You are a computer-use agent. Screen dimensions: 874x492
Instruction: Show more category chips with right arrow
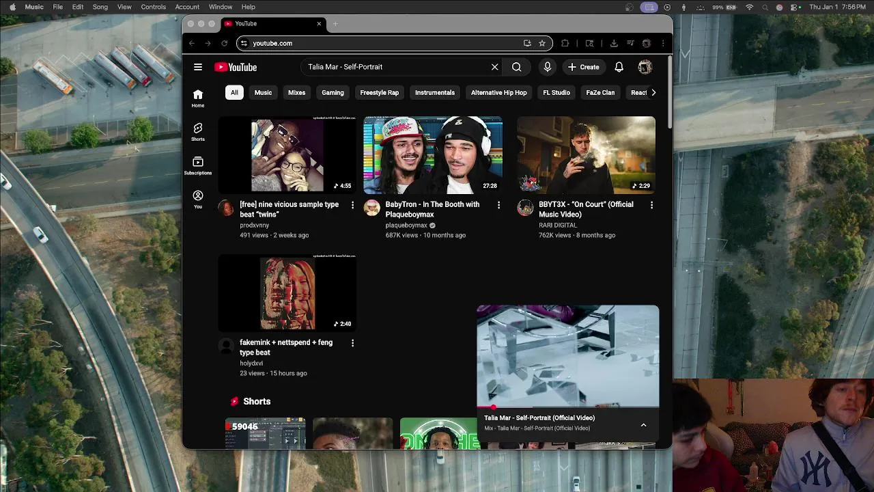653,92
